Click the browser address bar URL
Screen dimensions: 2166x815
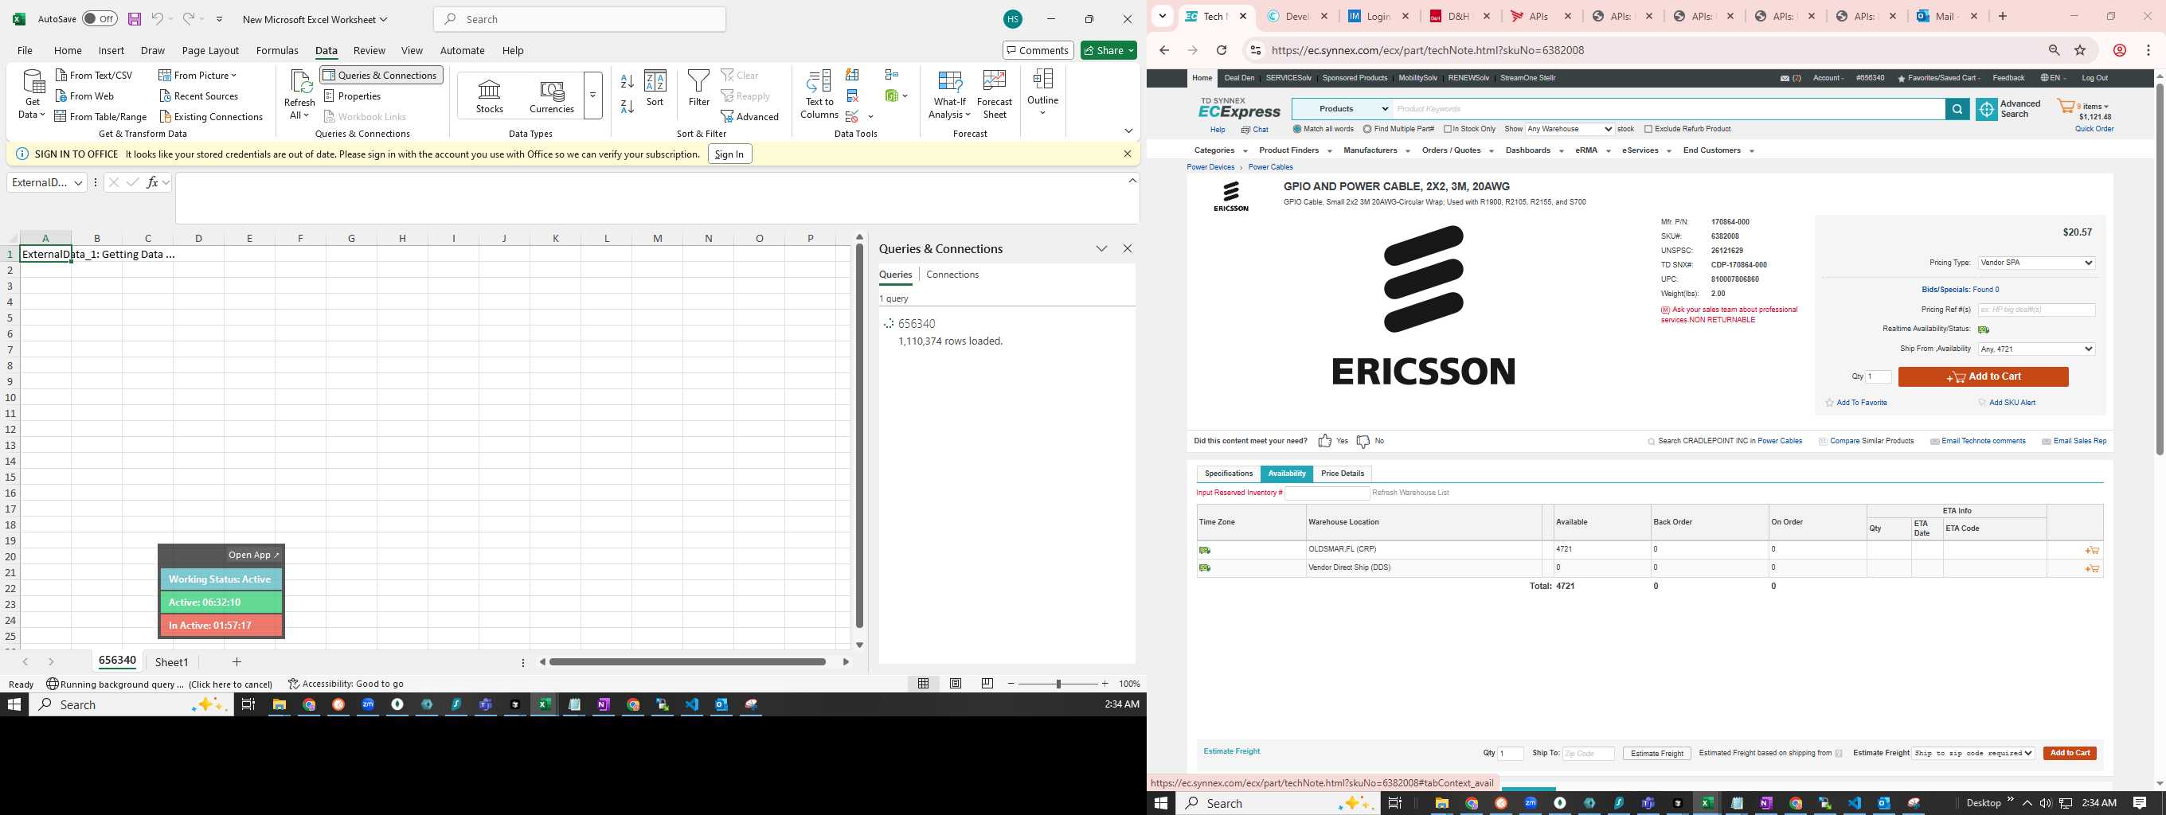1428,50
